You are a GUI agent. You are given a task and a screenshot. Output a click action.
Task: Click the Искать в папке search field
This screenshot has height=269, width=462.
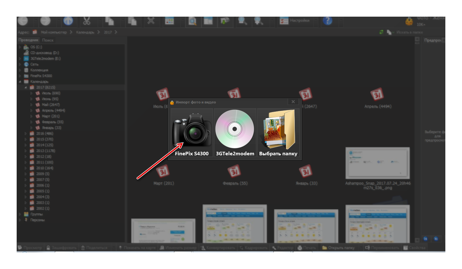420,32
